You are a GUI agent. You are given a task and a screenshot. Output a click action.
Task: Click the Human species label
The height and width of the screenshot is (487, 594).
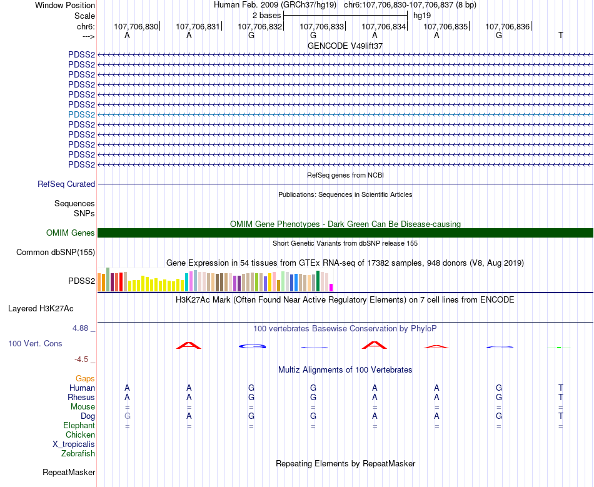(82, 388)
